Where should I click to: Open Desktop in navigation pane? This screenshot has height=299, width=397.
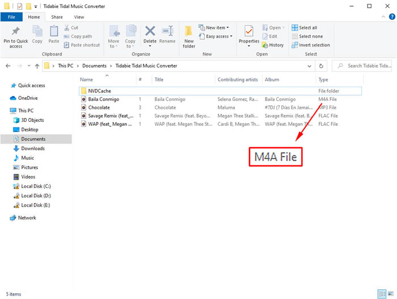tap(26, 130)
